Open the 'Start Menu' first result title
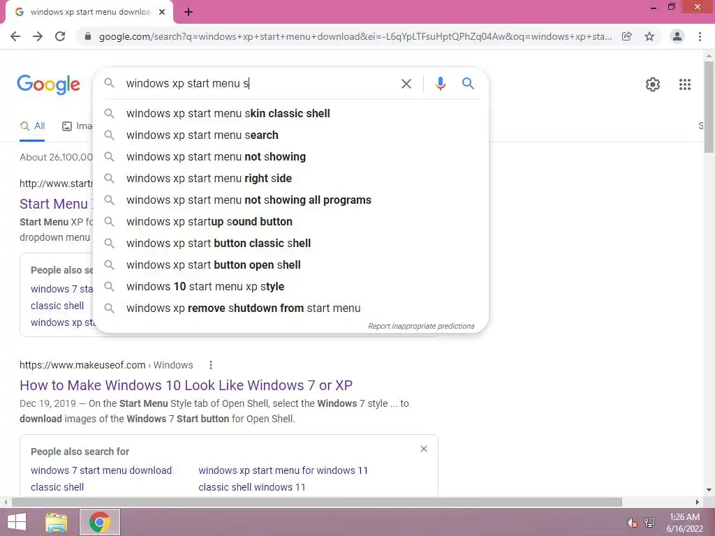 pyautogui.click(x=56, y=204)
